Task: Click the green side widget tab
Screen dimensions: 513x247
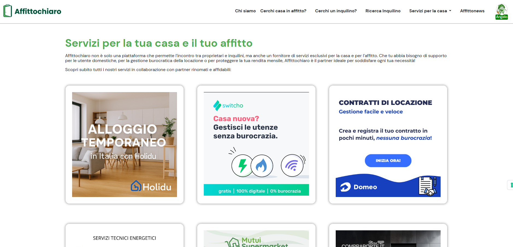Action: click(x=510, y=185)
